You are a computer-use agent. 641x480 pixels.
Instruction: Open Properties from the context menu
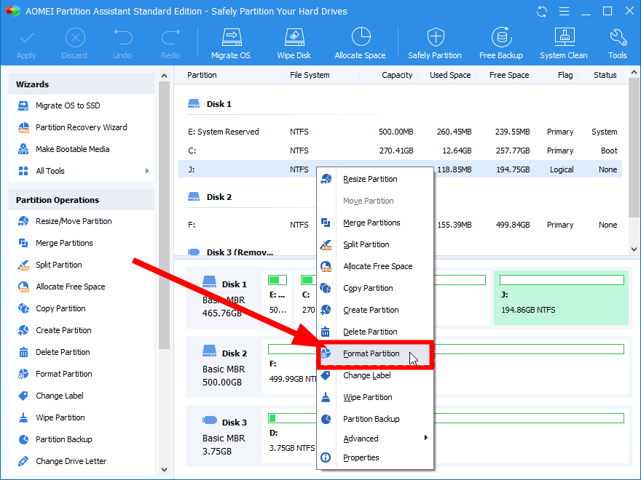(375, 458)
